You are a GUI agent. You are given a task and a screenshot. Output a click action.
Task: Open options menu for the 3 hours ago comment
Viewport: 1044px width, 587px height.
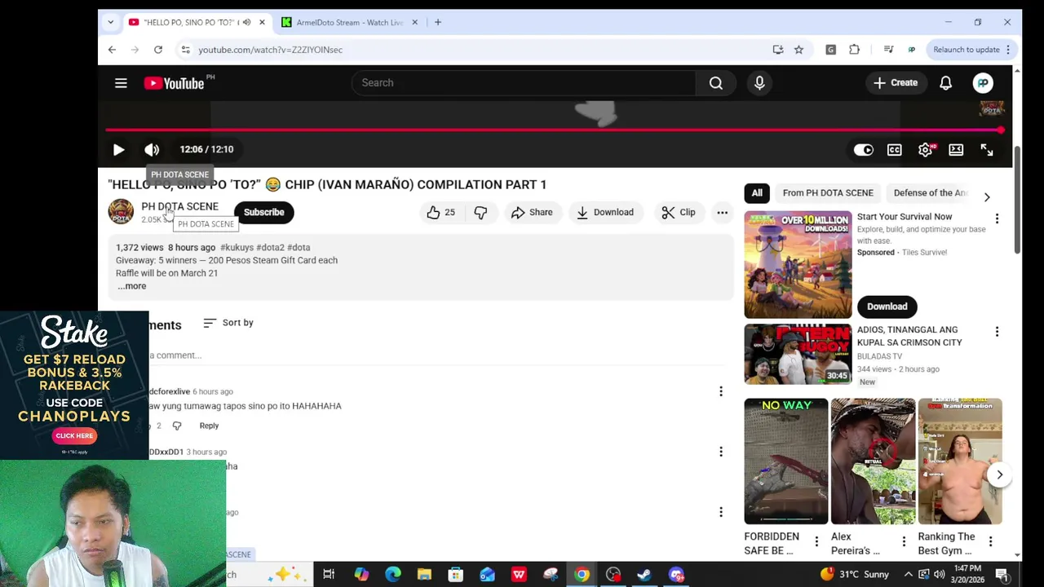pyautogui.click(x=721, y=452)
